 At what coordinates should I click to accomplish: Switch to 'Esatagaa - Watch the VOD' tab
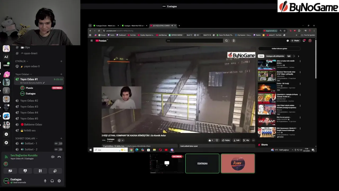(x=134, y=26)
